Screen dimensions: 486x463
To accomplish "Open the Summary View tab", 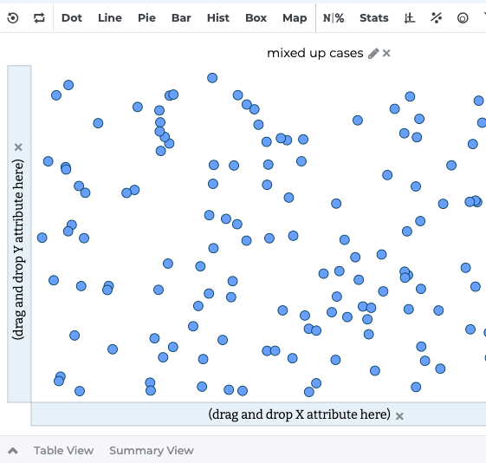I will 152,450.
